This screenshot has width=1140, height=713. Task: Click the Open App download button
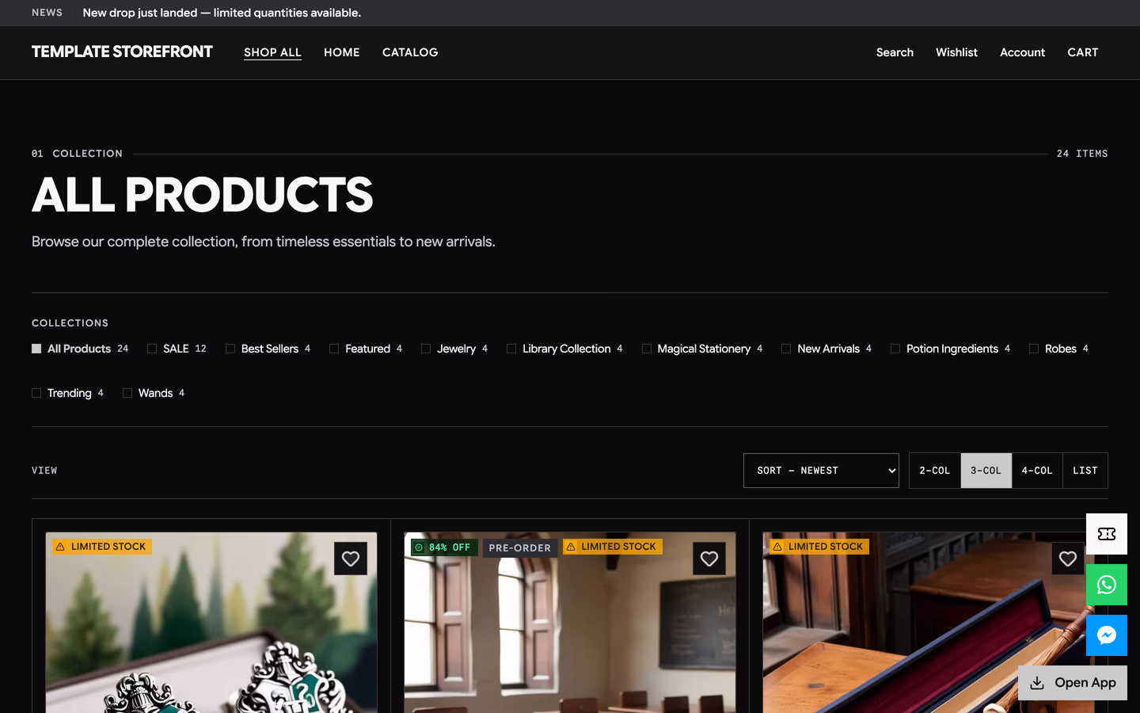point(1073,683)
